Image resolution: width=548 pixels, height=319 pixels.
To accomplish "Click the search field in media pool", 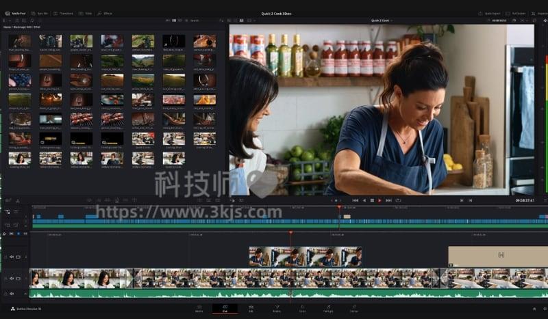I will point(195,20).
